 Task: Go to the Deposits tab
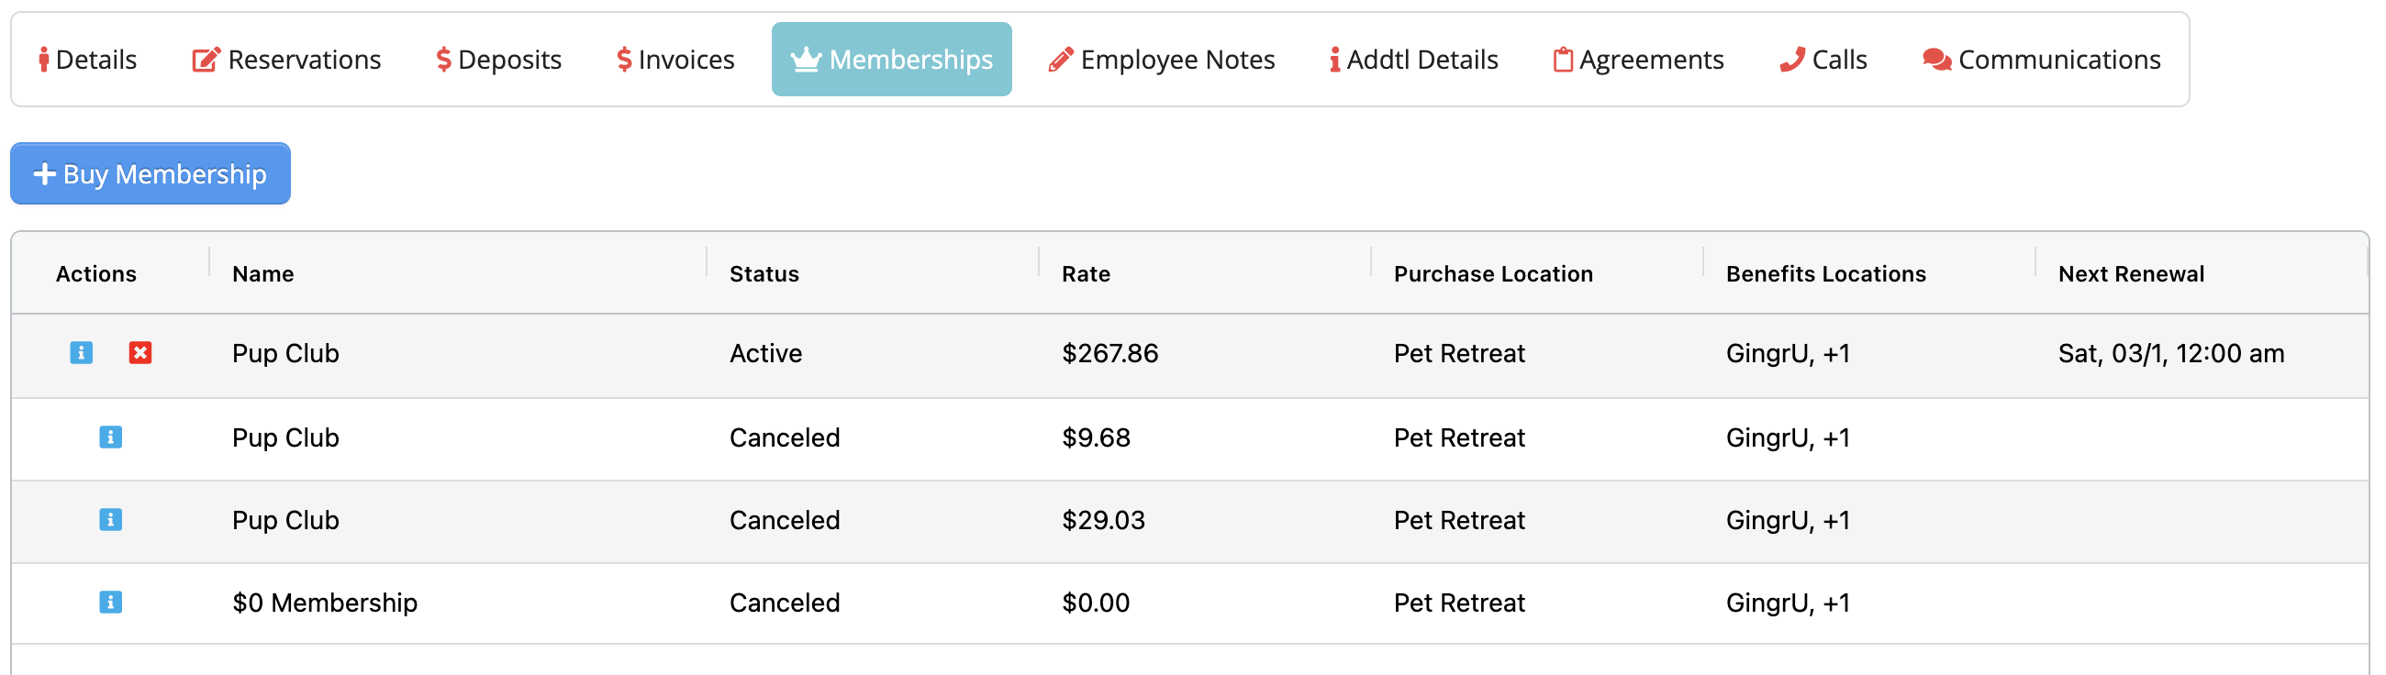[x=498, y=60]
